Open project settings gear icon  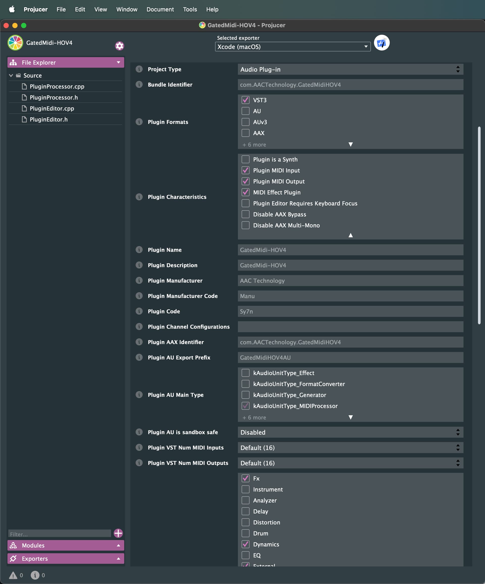click(119, 46)
